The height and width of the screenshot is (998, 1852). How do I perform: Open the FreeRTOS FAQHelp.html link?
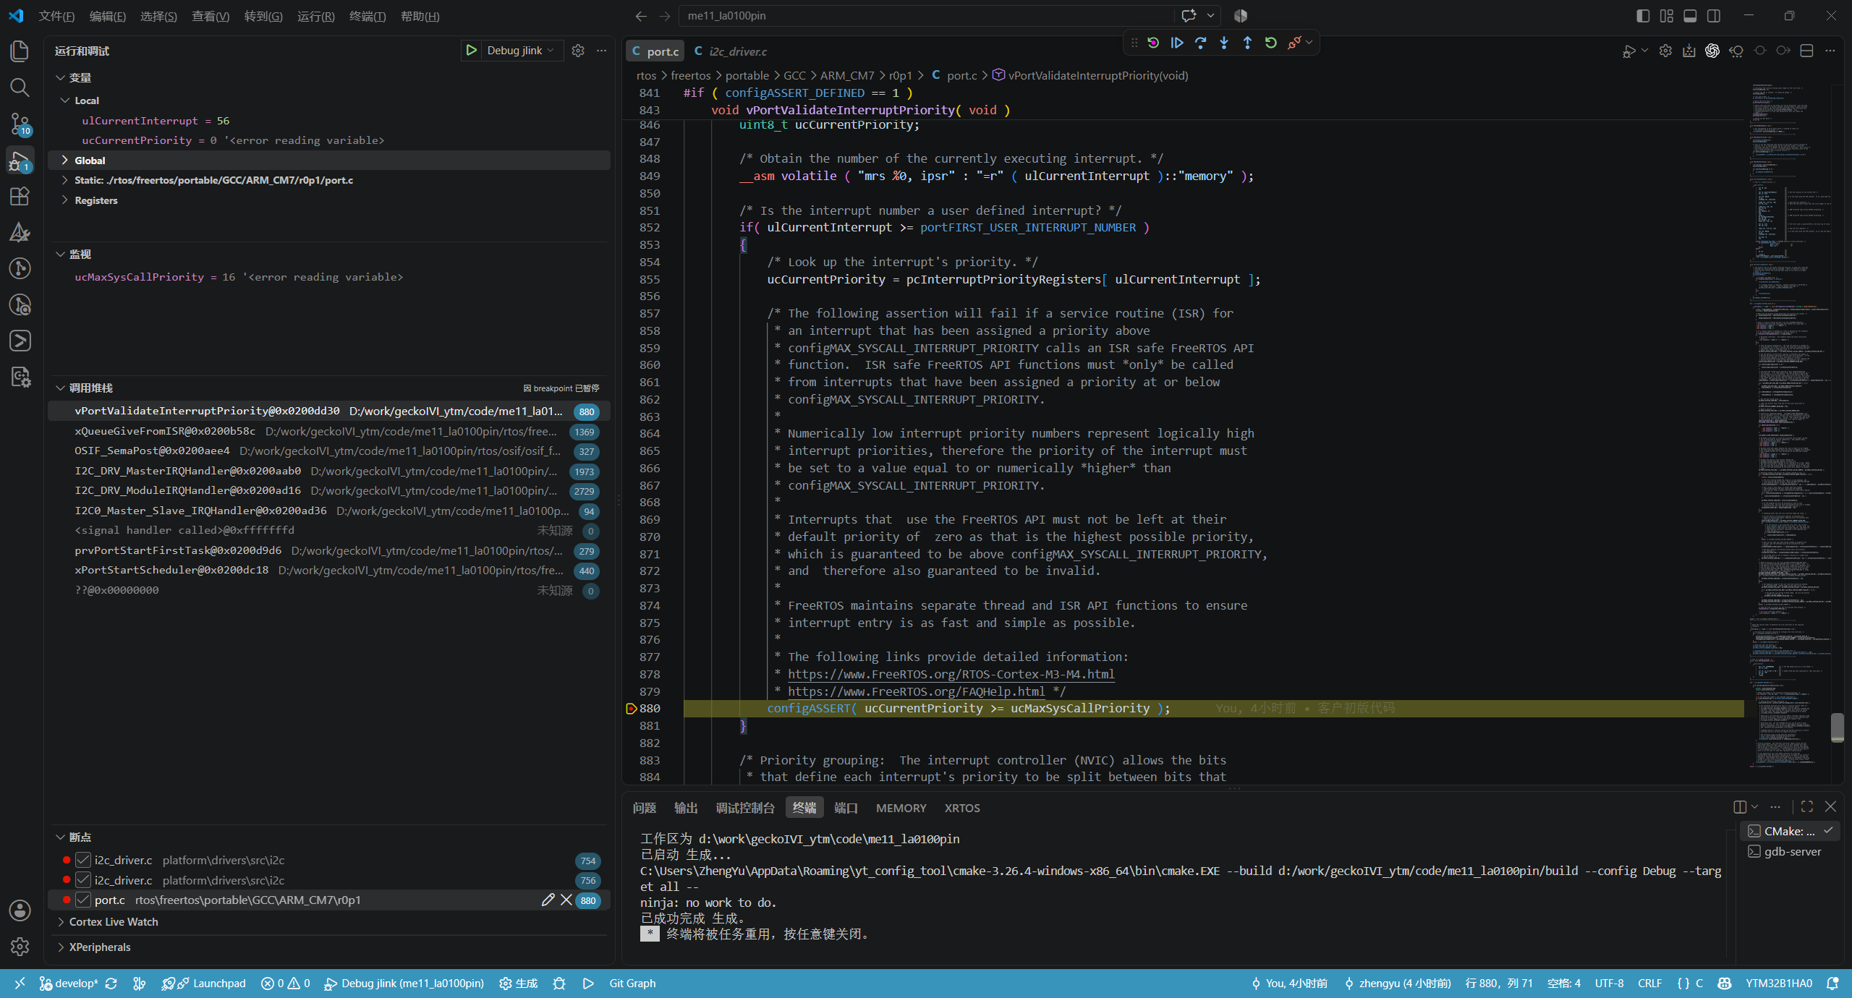[x=916, y=691]
